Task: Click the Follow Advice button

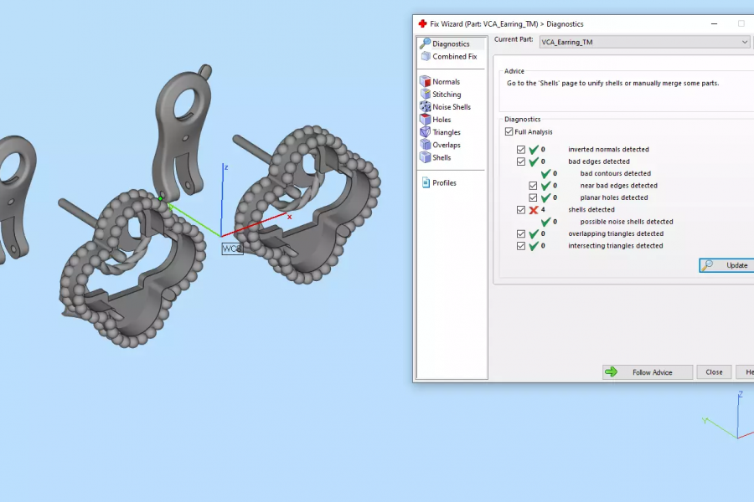Action: (x=648, y=372)
